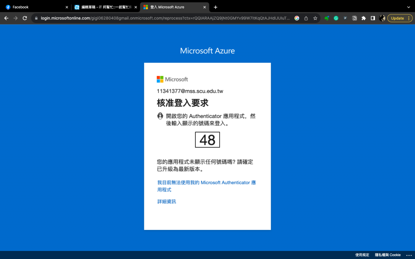The image size is (415, 259).
Task: Click the 開啟您的 Authenticator 應用程式 instruction text
Action: click(x=211, y=120)
